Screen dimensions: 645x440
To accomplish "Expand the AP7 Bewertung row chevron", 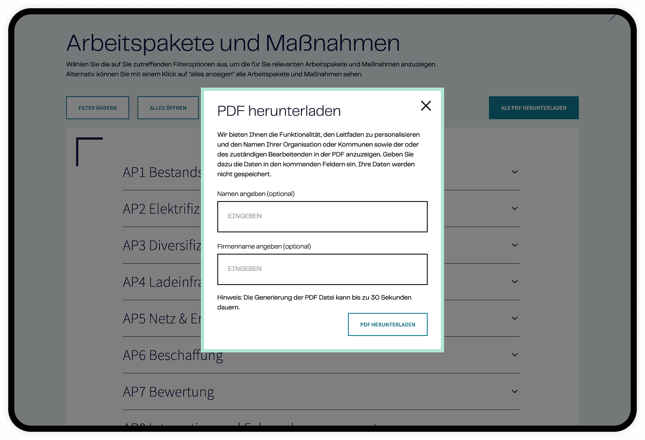I will pos(515,391).
